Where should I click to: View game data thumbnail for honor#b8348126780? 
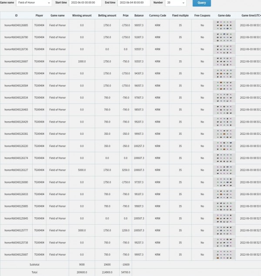pos(224,37)
